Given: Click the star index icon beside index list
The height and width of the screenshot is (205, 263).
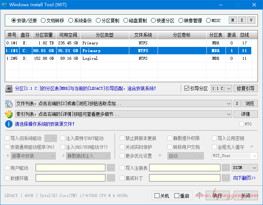Looking at the screenshot, I should [9, 114].
